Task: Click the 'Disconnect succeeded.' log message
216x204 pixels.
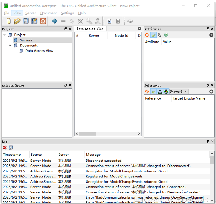Action: coord(104,161)
